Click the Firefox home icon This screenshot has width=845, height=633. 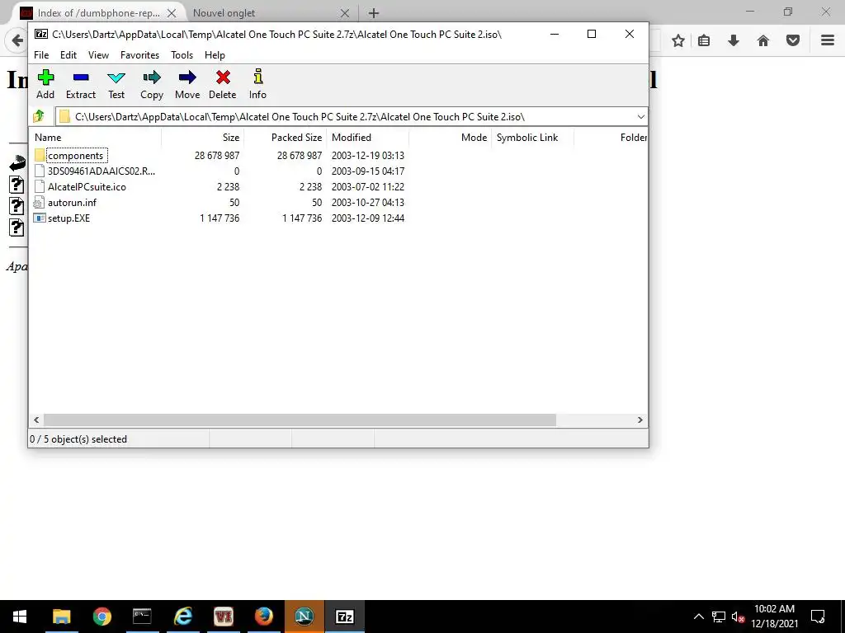coord(763,40)
